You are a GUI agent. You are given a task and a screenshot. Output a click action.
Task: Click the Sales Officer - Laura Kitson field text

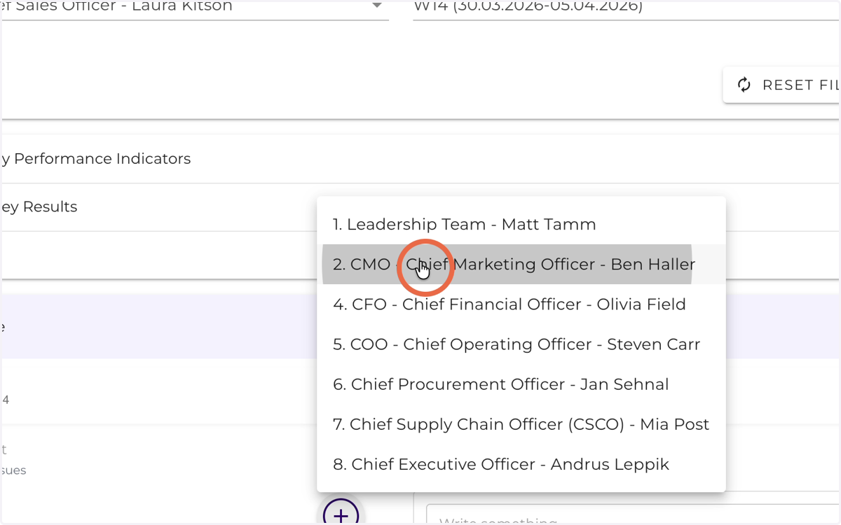click(x=117, y=6)
